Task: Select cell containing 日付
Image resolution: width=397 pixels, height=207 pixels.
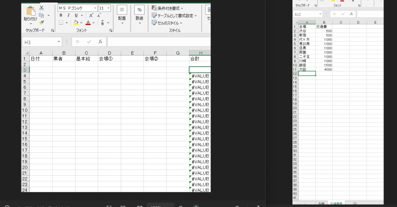Action: [41, 59]
